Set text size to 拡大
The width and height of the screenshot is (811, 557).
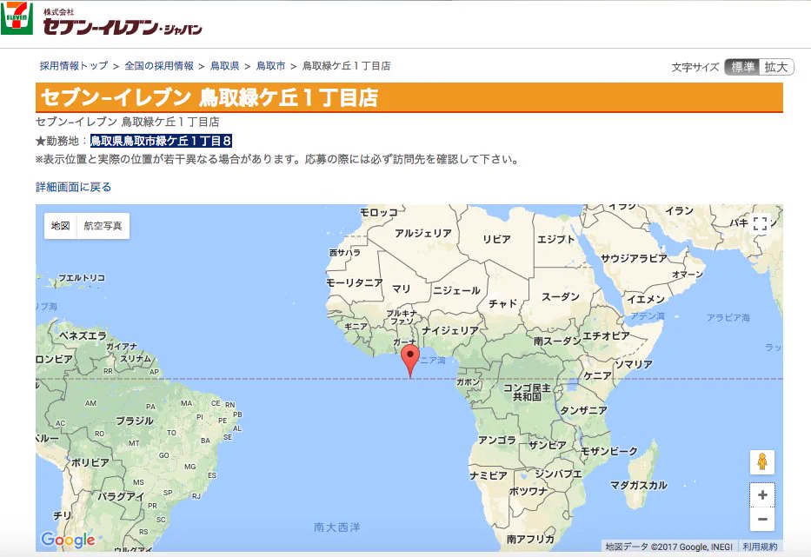tap(776, 67)
